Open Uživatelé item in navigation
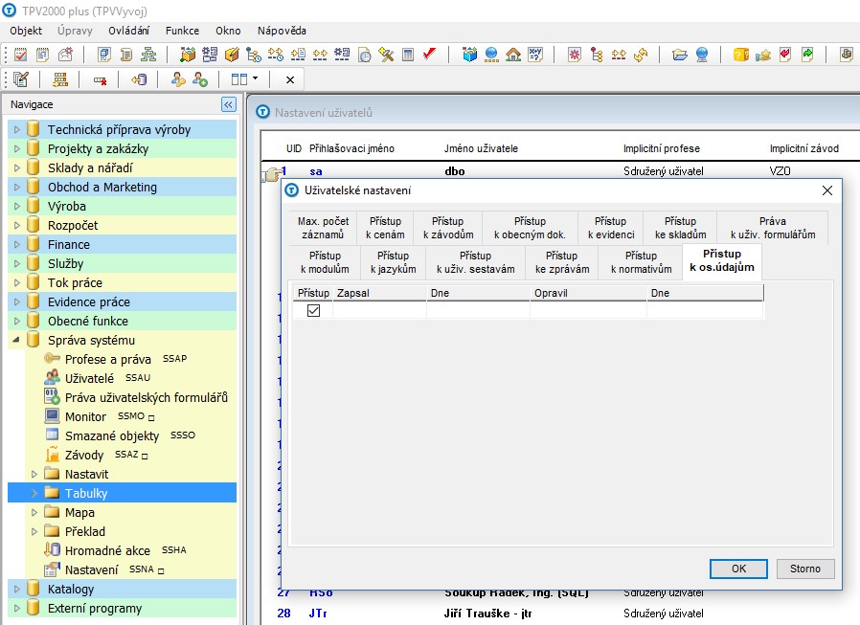The width and height of the screenshot is (860, 625). tap(89, 378)
